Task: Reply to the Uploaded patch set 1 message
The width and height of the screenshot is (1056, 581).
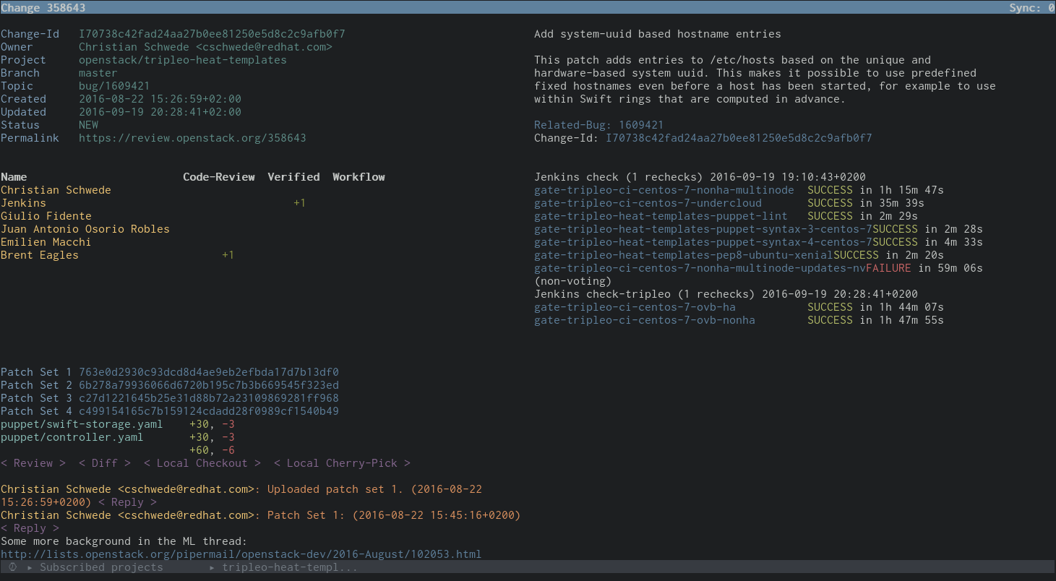Action: (127, 502)
